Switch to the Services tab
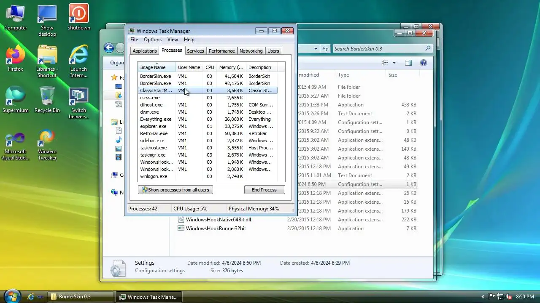 [195, 51]
